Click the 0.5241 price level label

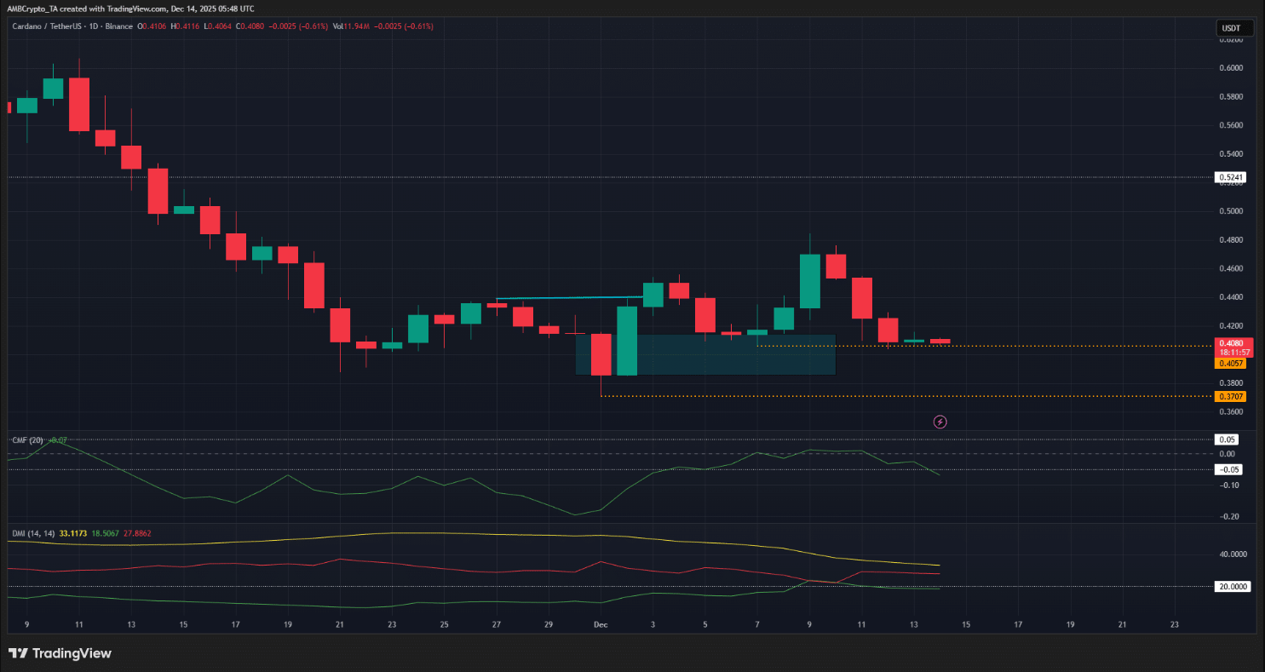tap(1230, 178)
